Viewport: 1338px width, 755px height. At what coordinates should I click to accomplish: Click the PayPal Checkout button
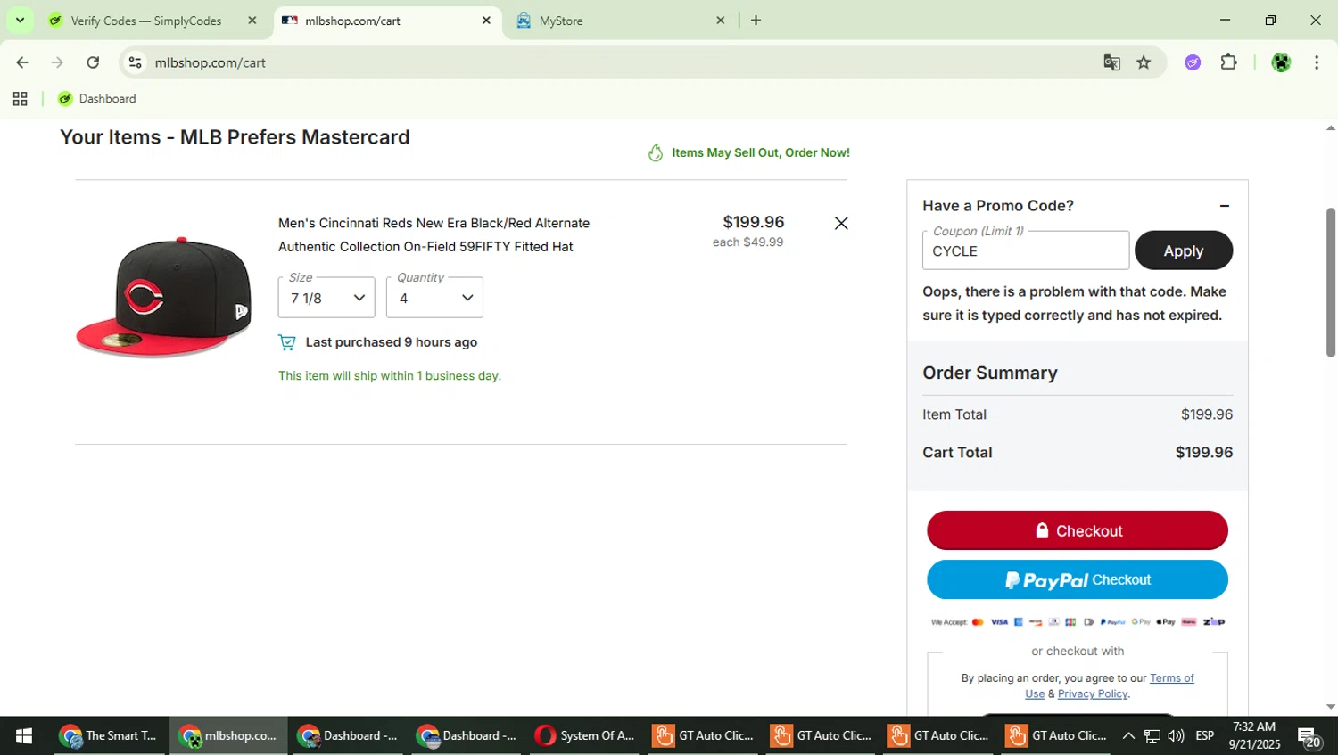1078,579
